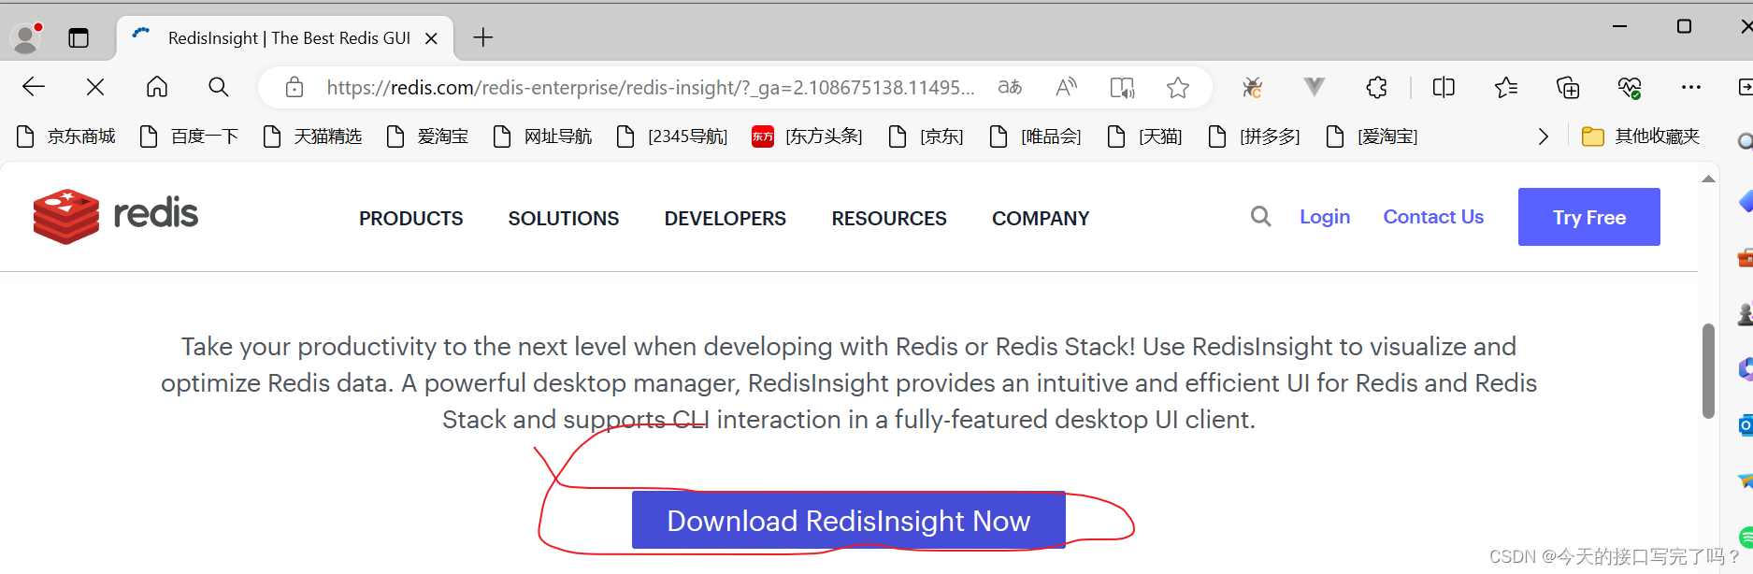The height and width of the screenshot is (574, 1753).
Task: Click the page scrollbar up arrow
Action: (1708, 179)
